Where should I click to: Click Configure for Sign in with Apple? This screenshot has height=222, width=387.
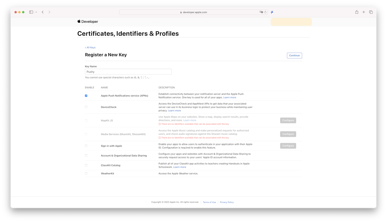288,146
